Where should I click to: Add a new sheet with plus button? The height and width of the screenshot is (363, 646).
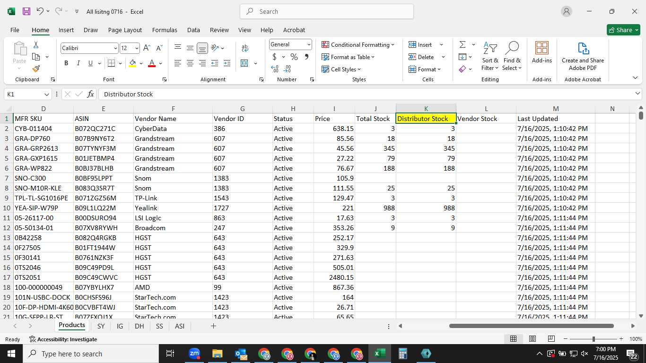213,326
